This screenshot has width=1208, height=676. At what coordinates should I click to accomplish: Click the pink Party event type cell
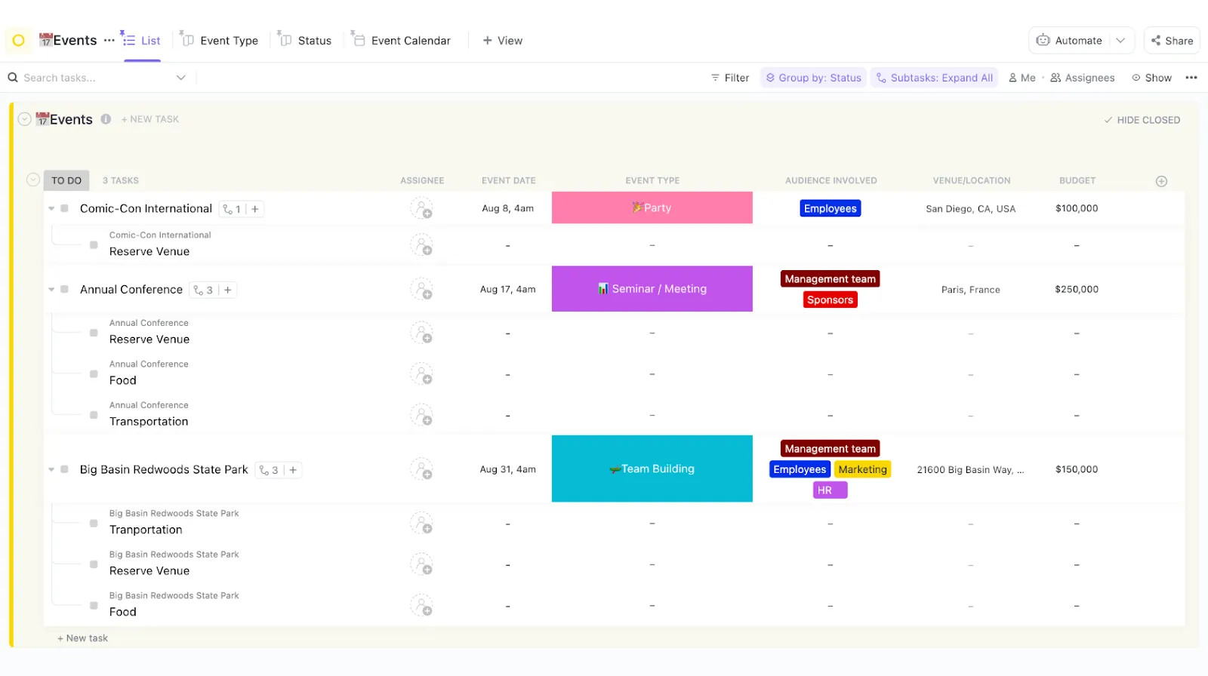(652, 207)
